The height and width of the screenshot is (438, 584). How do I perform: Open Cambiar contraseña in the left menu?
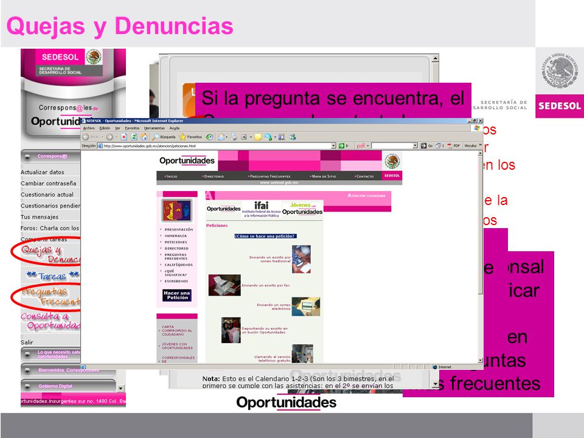tap(49, 183)
